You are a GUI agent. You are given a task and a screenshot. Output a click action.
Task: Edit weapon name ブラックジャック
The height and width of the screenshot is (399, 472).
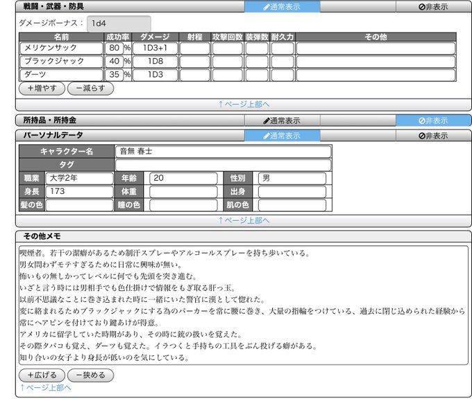tap(61, 61)
